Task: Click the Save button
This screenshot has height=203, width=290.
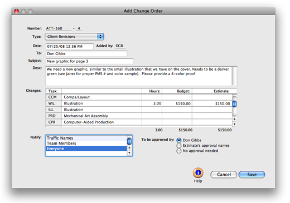Action: [x=252, y=175]
